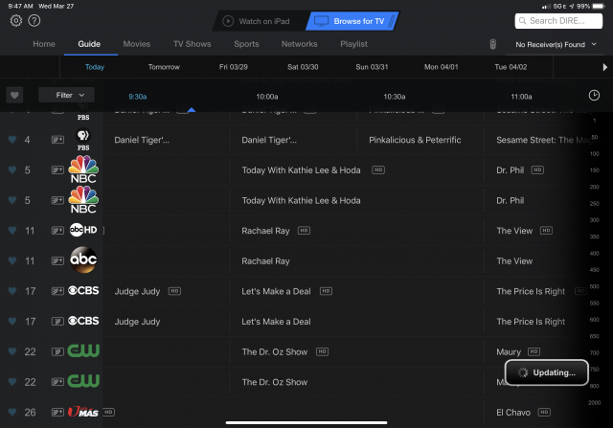Open the Pinkalicious & Peterrific listing
Viewport: 613px width, 428px height.
(420, 140)
